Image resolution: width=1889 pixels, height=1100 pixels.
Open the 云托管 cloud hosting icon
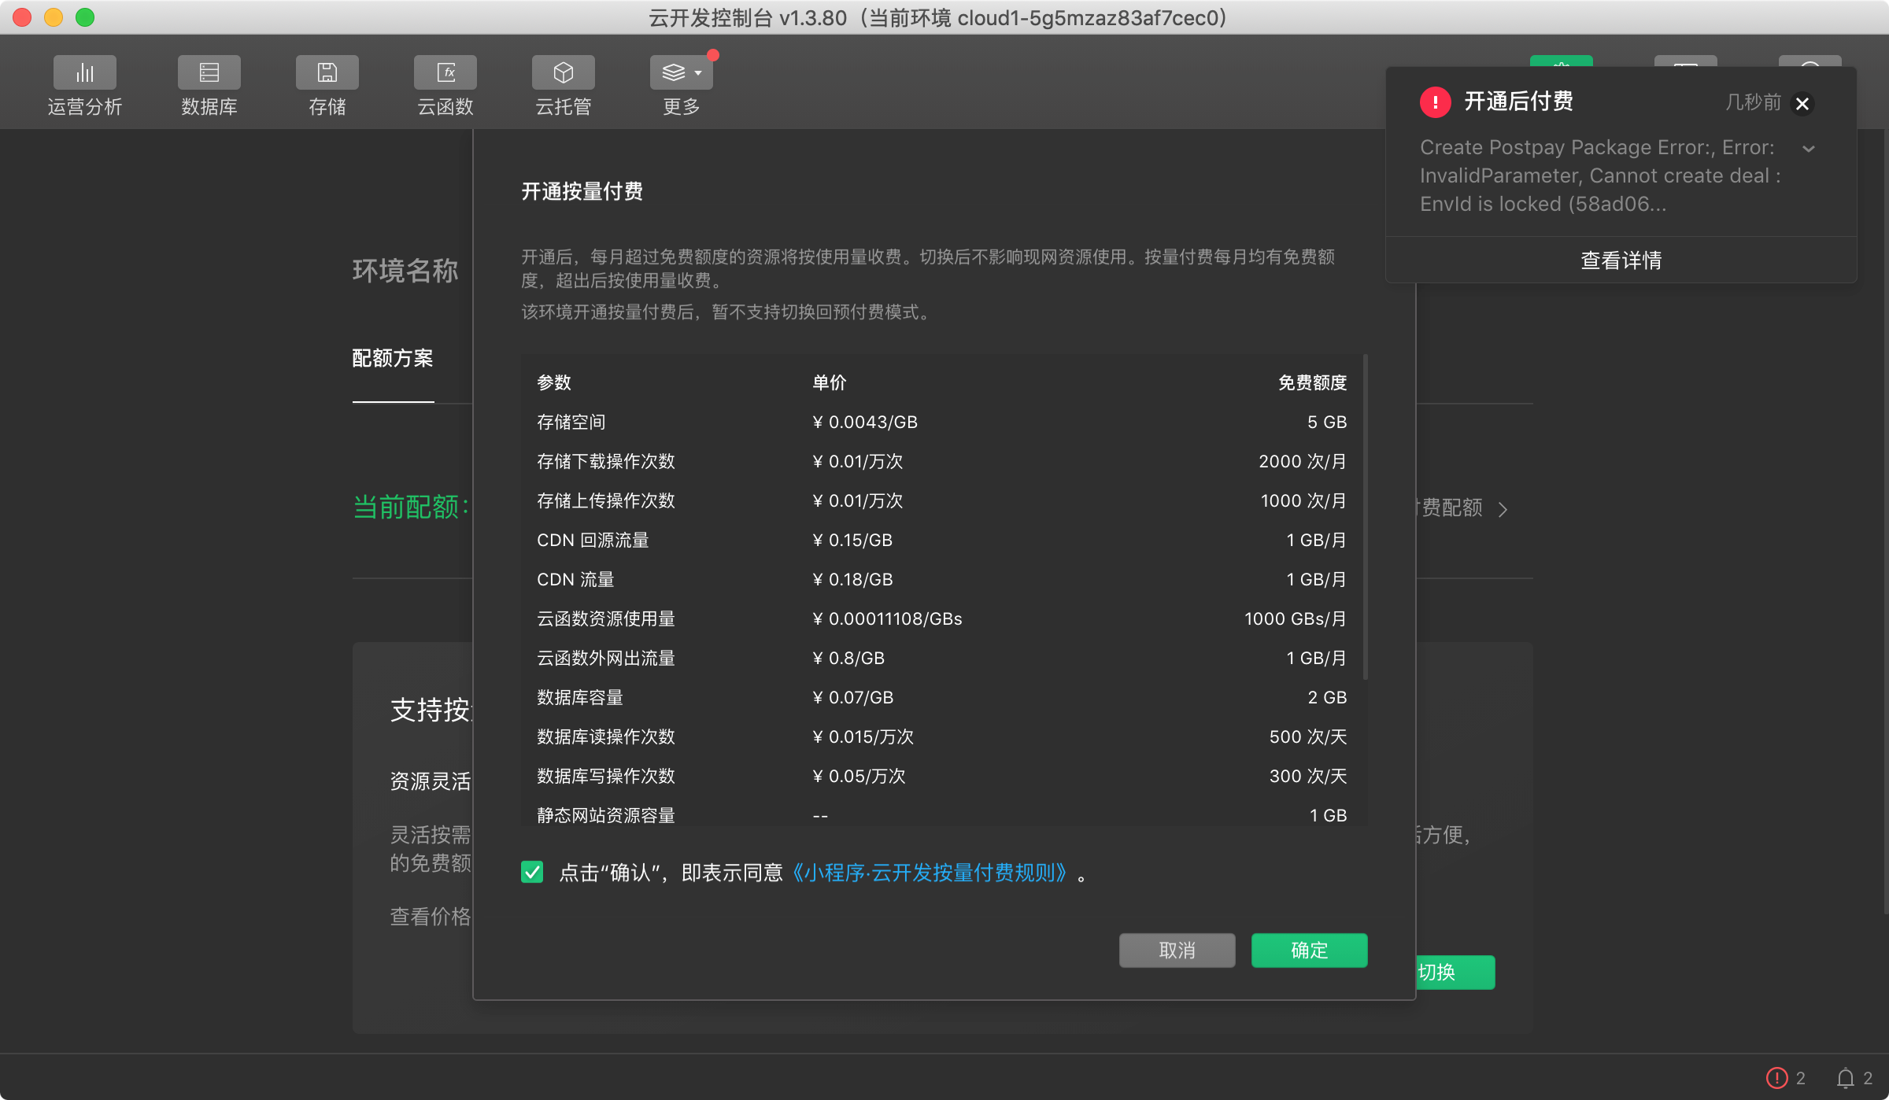563,73
